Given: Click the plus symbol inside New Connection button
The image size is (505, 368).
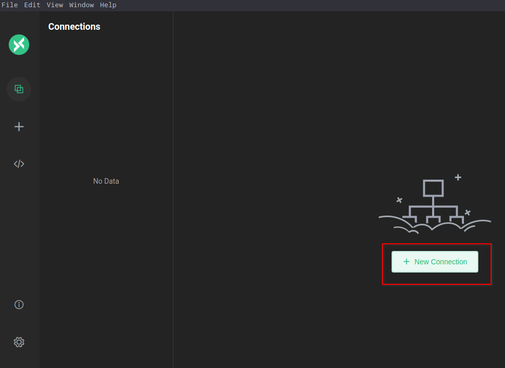Looking at the screenshot, I should pos(406,262).
